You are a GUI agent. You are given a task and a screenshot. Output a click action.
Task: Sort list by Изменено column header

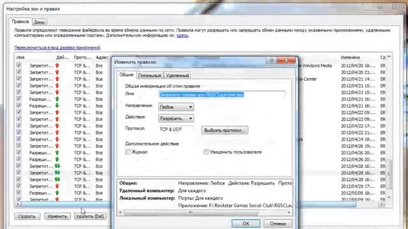click(x=350, y=57)
